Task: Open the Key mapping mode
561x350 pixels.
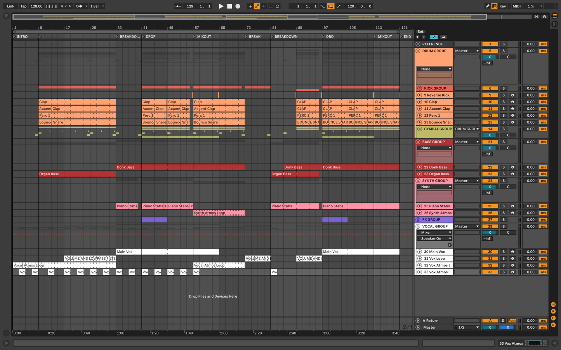Action: [502, 6]
